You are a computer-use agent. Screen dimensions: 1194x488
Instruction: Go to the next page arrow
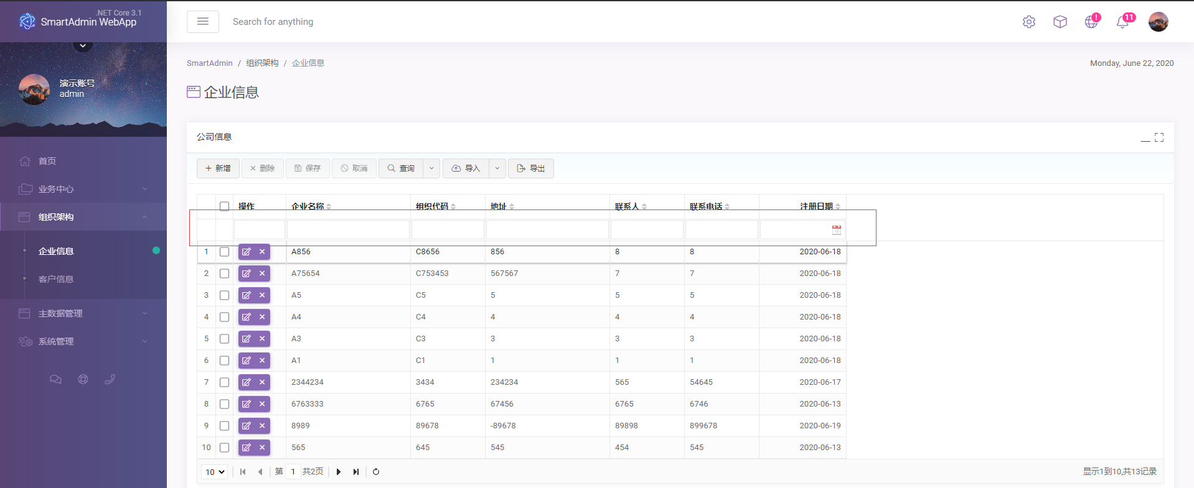pyautogui.click(x=339, y=472)
